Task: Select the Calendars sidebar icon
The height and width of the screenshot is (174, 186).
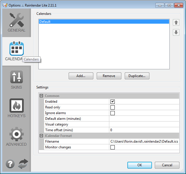Action: pos(17,48)
